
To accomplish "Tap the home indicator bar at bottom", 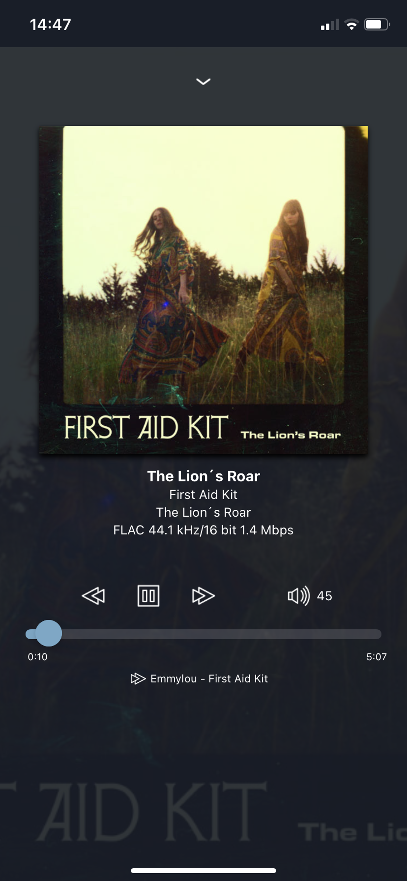I will coord(203,870).
